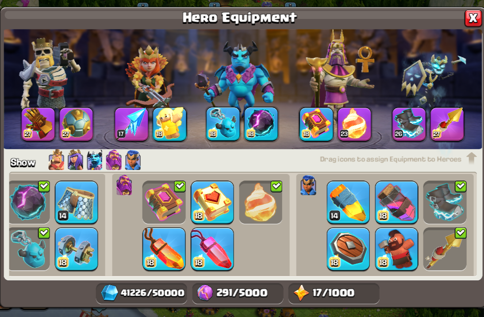Select the level 18 Noble Iron dumbbell
The image size is (484, 317).
coord(77,249)
